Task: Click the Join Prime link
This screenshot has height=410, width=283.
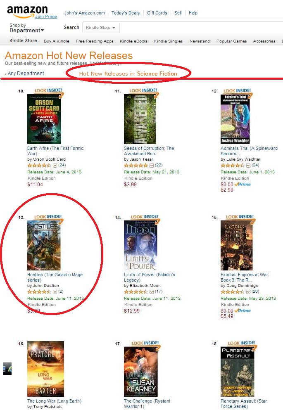Action: 46,16
